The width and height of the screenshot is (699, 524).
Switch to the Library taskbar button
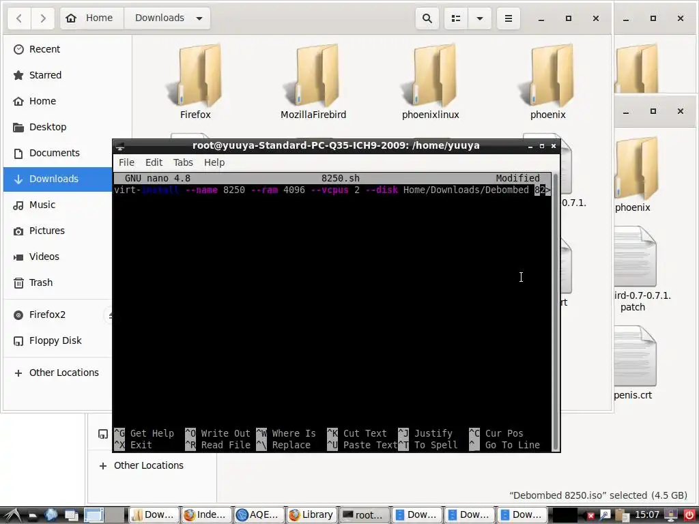coord(311,515)
